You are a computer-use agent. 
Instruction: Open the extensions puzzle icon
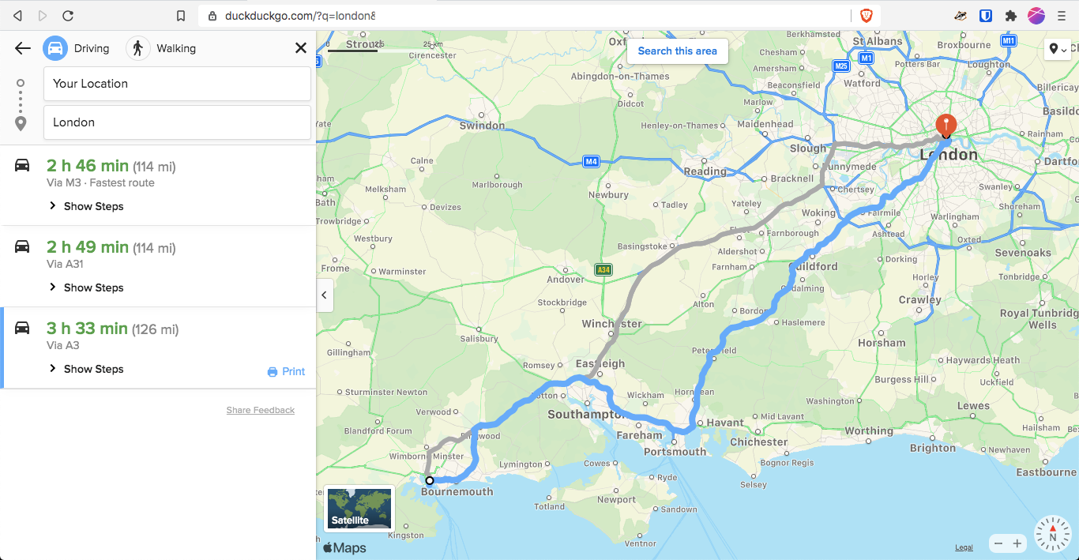(x=1010, y=15)
